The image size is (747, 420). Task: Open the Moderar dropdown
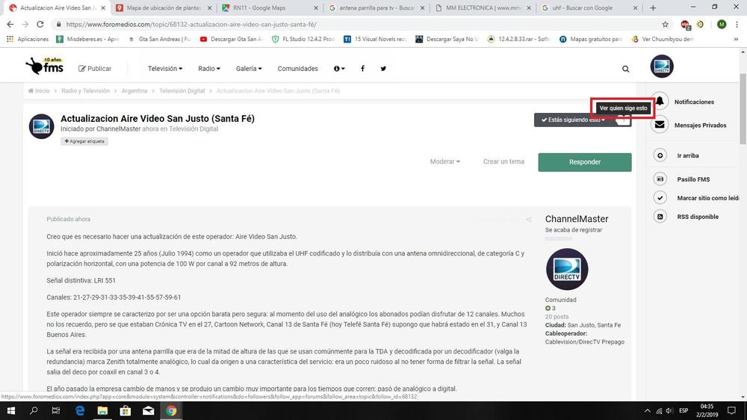tap(444, 161)
